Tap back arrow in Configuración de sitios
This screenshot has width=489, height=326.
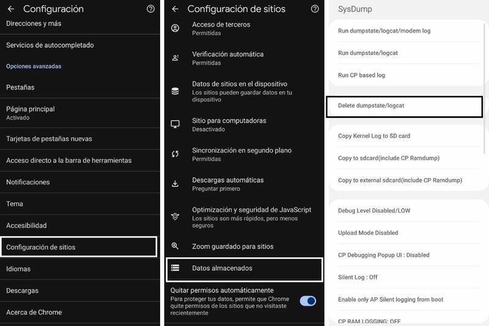[x=175, y=9]
